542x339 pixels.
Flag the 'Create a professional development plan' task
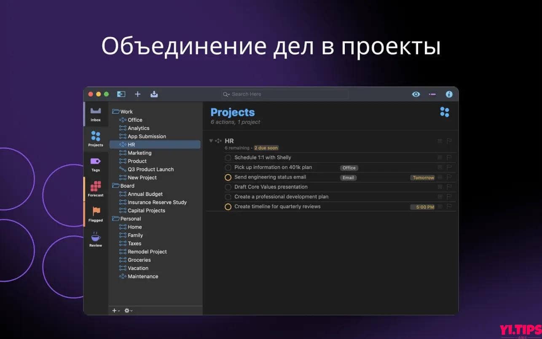[x=450, y=196]
